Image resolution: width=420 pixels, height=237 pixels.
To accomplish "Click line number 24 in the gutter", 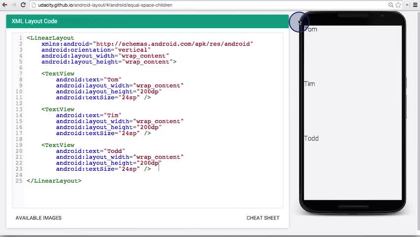I will [19, 175].
